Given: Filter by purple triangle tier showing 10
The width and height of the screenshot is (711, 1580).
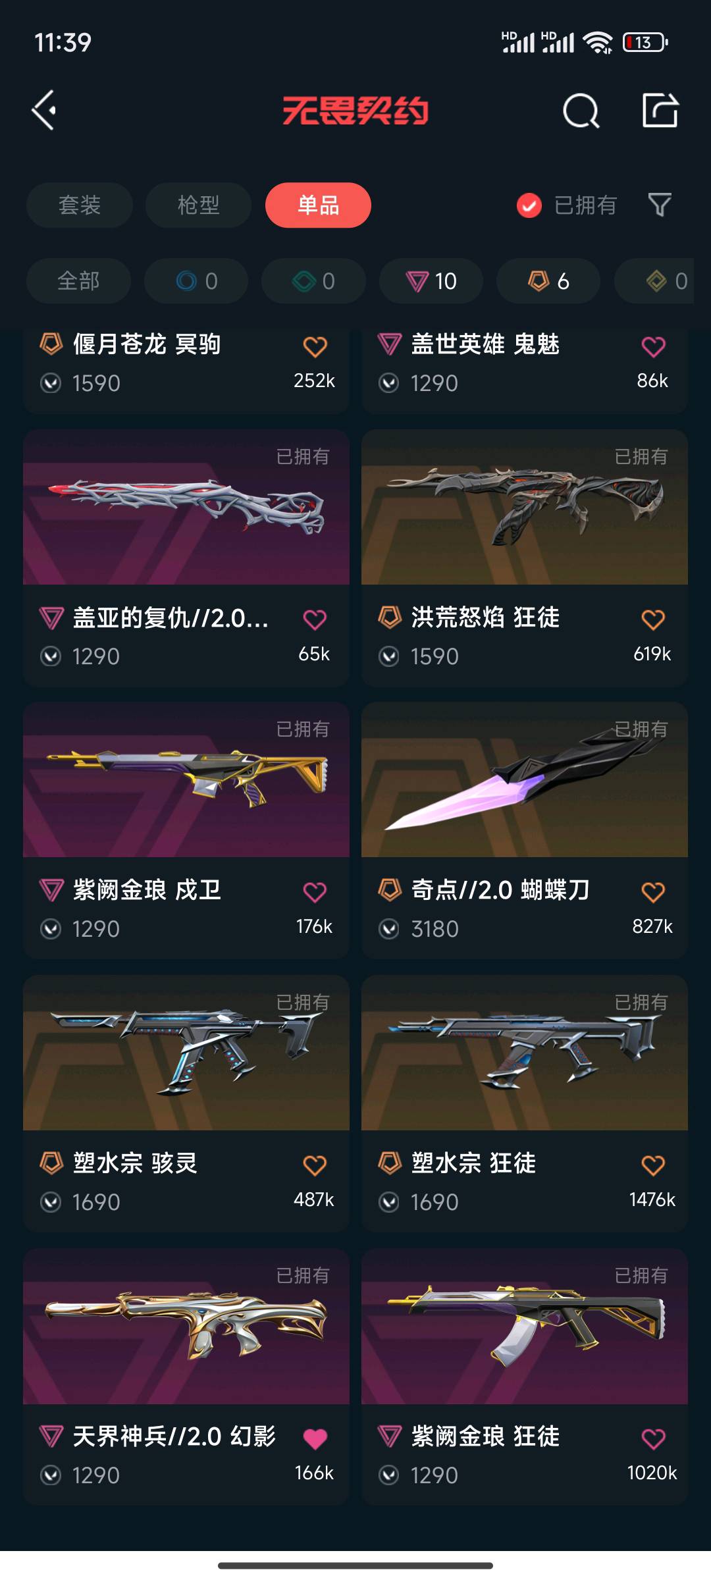Looking at the screenshot, I should (x=431, y=281).
